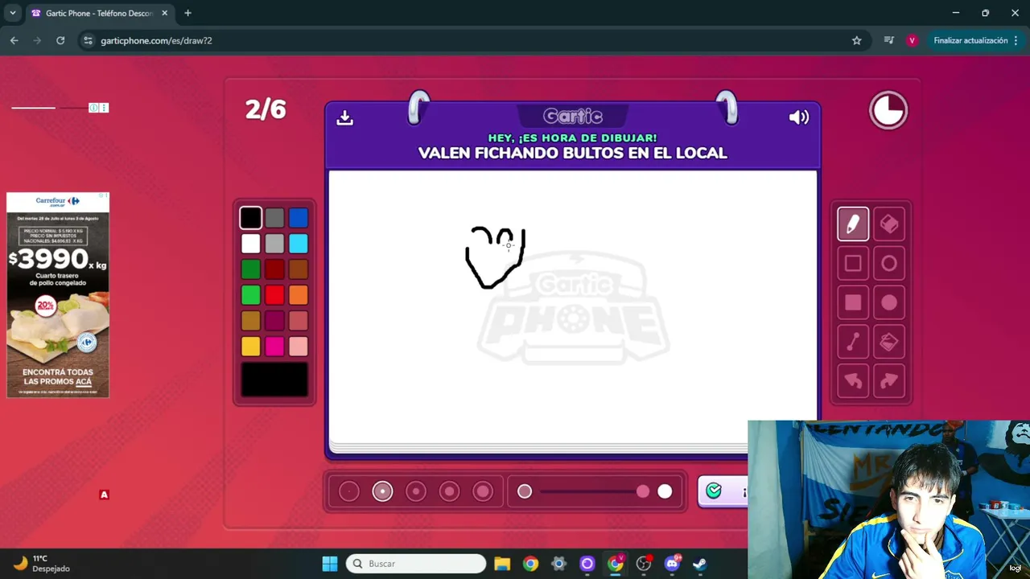Close the Gartic Phone tab
The height and width of the screenshot is (579, 1030).
tap(164, 13)
